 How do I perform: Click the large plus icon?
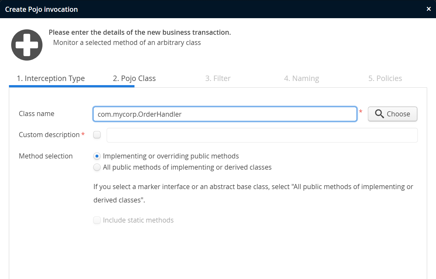pos(27,45)
